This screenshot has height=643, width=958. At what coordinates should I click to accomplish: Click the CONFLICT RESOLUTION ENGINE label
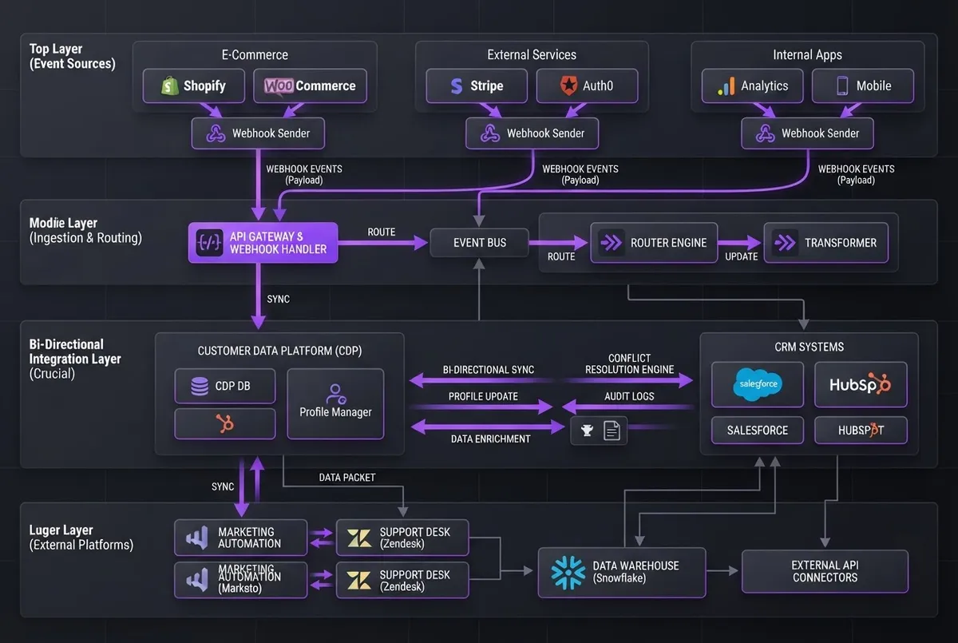coord(629,363)
